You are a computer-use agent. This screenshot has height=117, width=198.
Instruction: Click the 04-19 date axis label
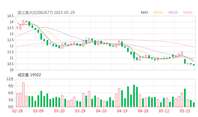122,111
